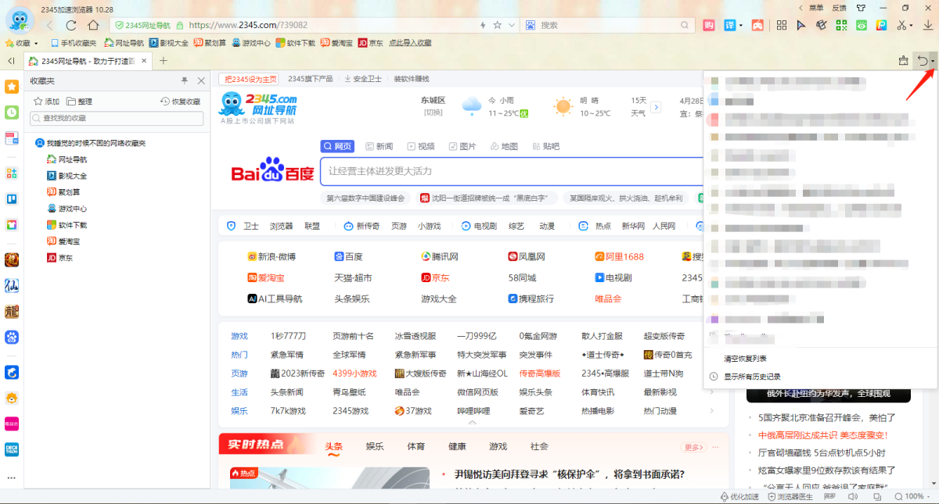This screenshot has width=939, height=504.
Task: Pin the favorites panel
Action: click(185, 80)
